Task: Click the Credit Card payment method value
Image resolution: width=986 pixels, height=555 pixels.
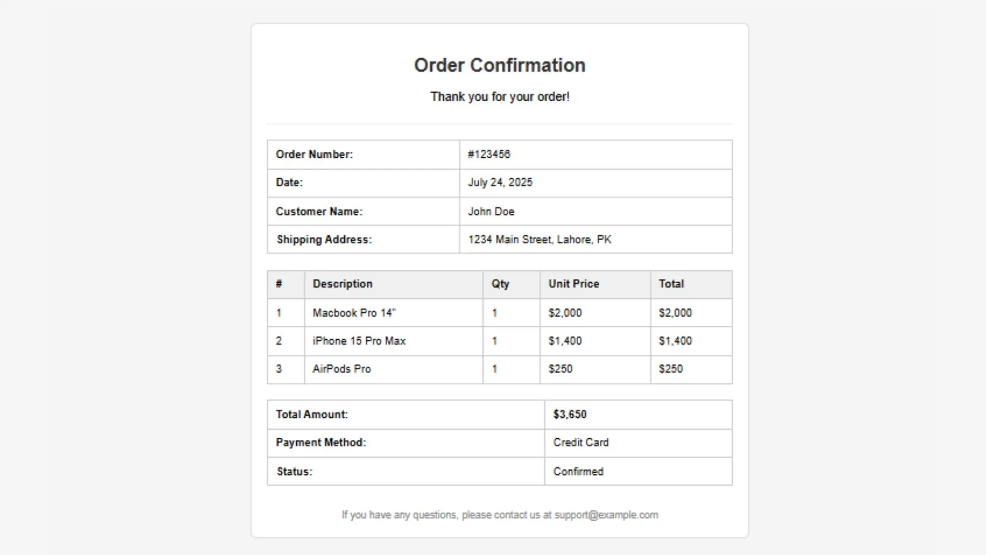Action: [x=581, y=442]
